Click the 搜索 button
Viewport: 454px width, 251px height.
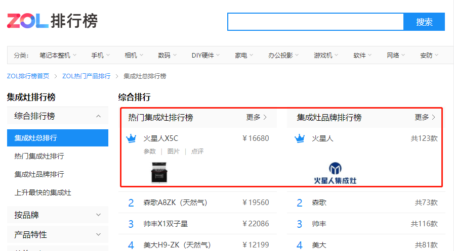click(424, 22)
